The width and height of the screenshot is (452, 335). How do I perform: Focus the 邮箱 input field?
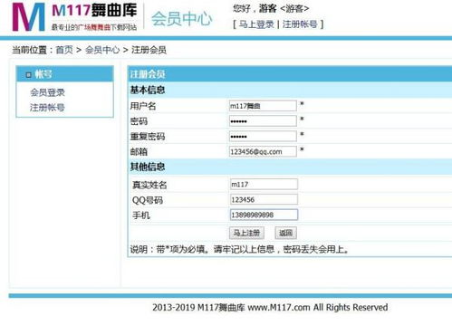pos(263,151)
